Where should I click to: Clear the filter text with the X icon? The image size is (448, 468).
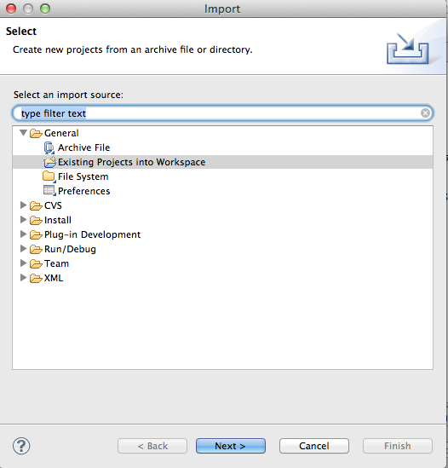click(x=425, y=113)
